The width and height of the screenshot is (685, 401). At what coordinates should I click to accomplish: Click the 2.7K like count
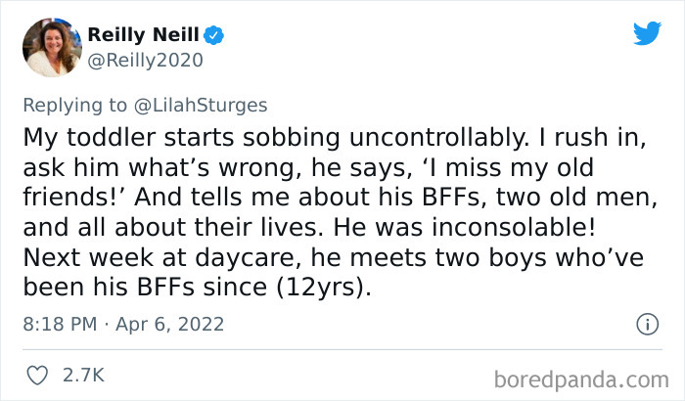click(85, 375)
